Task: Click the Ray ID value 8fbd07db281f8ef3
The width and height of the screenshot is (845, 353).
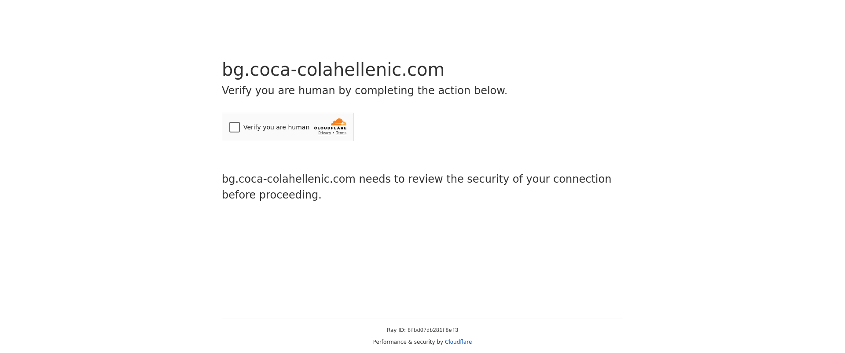Action: 433,330
